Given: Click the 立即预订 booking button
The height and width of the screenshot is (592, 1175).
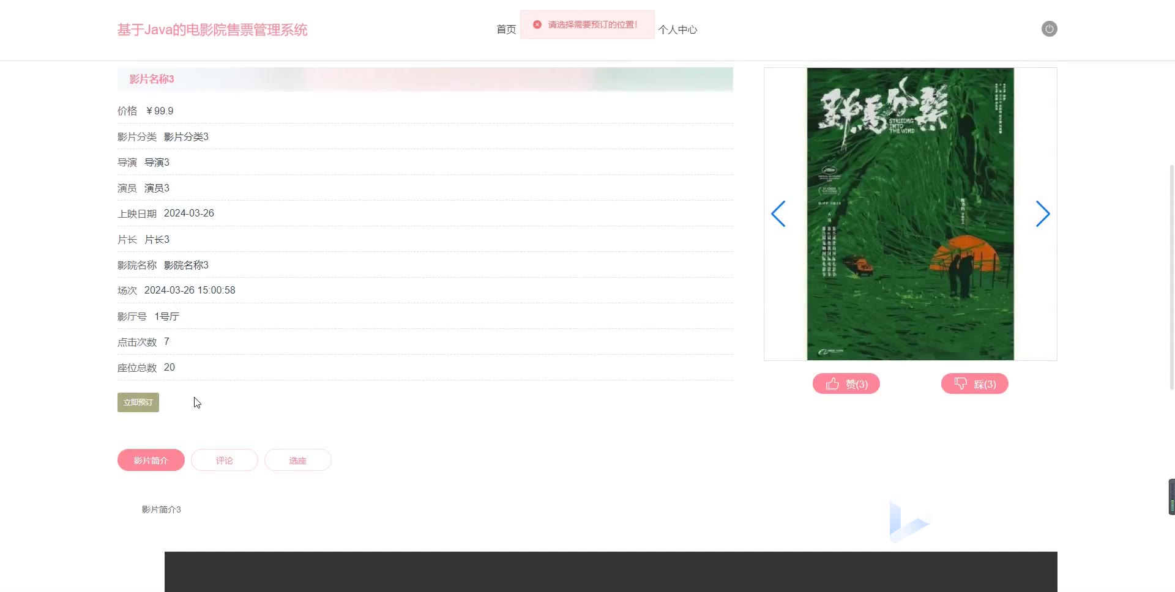Looking at the screenshot, I should point(138,402).
